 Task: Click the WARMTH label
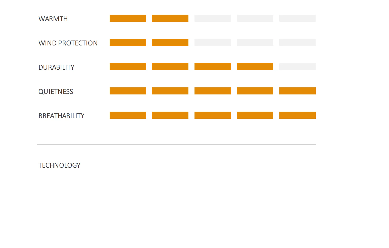[x=53, y=19]
